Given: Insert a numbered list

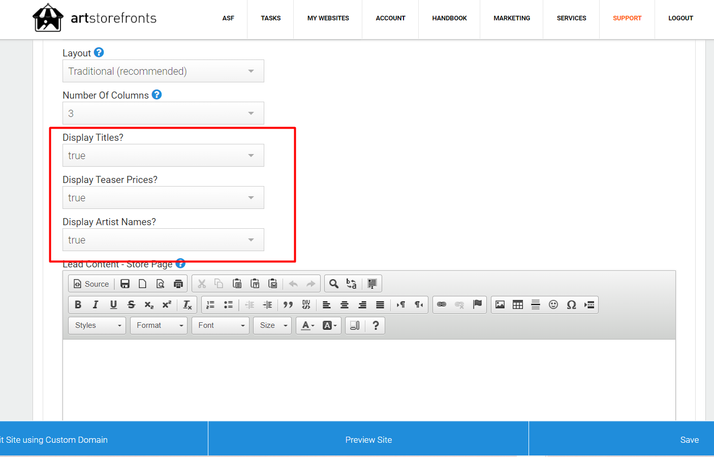Looking at the screenshot, I should 210,304.
